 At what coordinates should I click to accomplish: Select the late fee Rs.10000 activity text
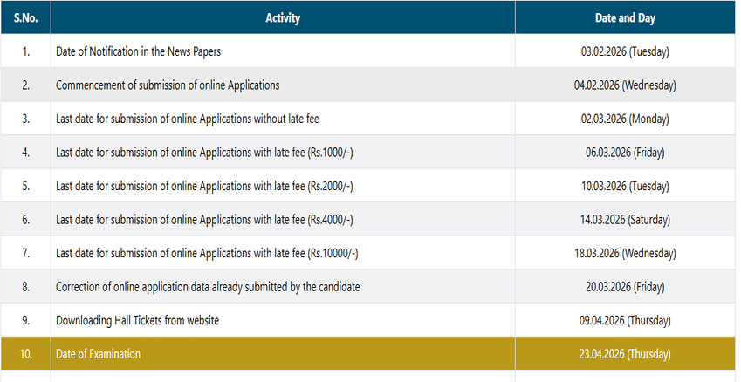point(207,253)
